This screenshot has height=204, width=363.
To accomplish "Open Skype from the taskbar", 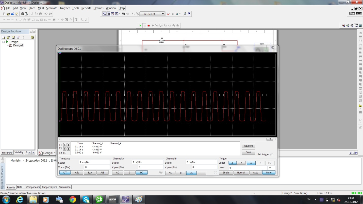I will [86, 200].
